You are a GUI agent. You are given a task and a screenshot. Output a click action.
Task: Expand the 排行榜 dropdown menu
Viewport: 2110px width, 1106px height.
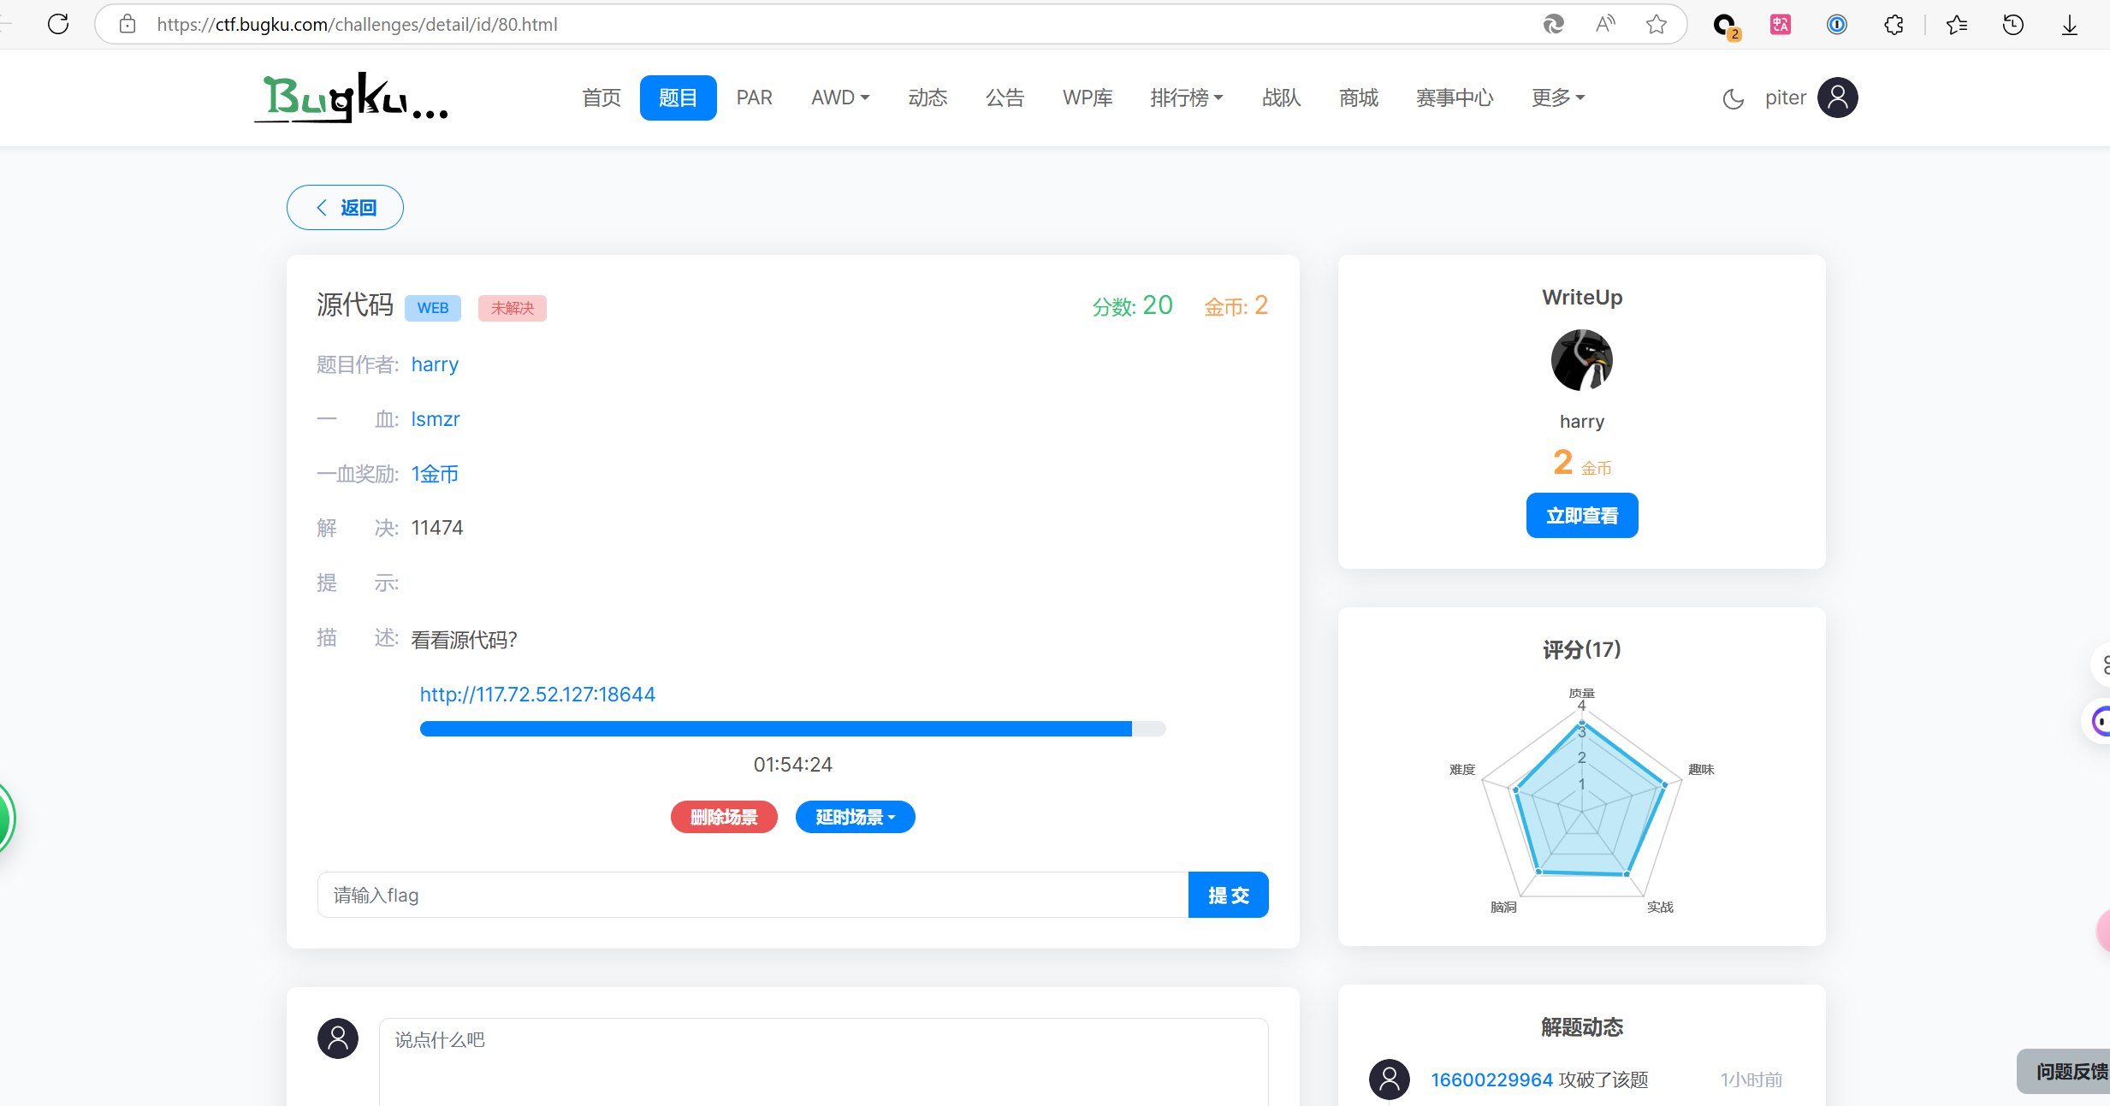(1186, 98)
